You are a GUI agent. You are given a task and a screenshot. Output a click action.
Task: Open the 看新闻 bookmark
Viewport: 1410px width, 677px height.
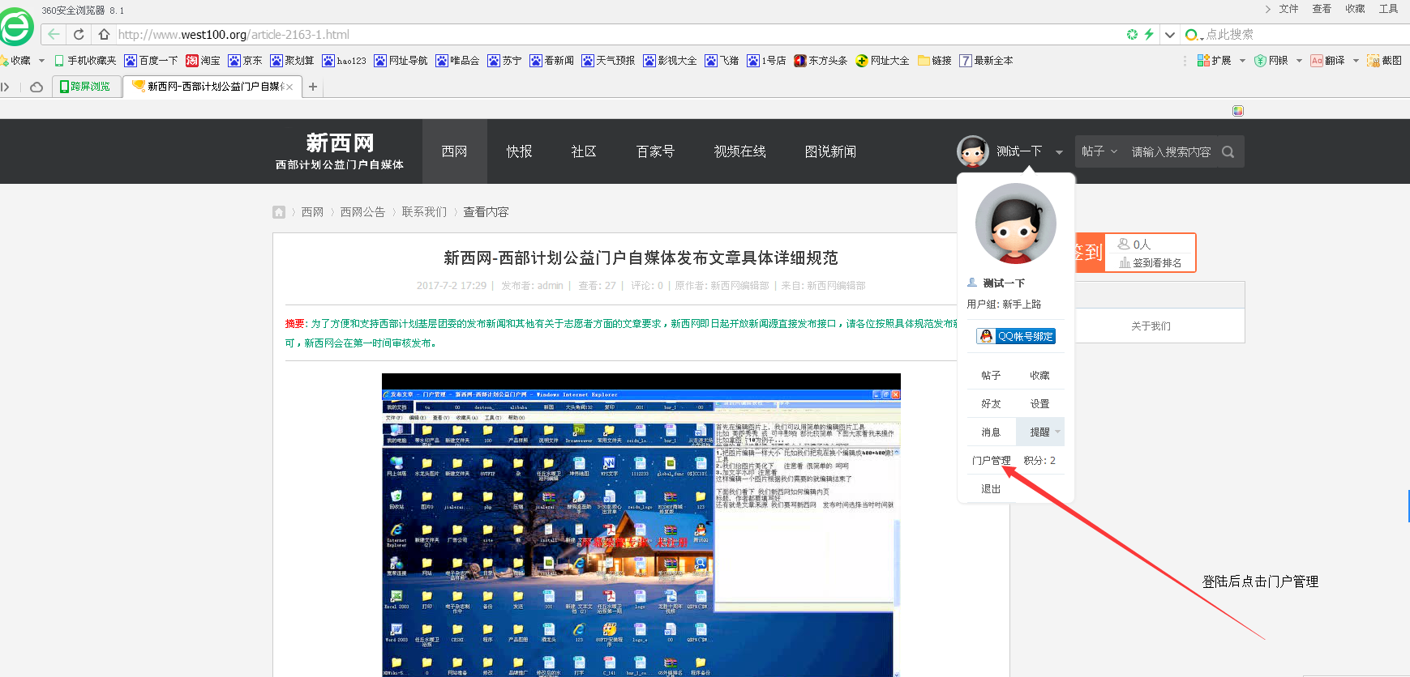coord(551,61)
